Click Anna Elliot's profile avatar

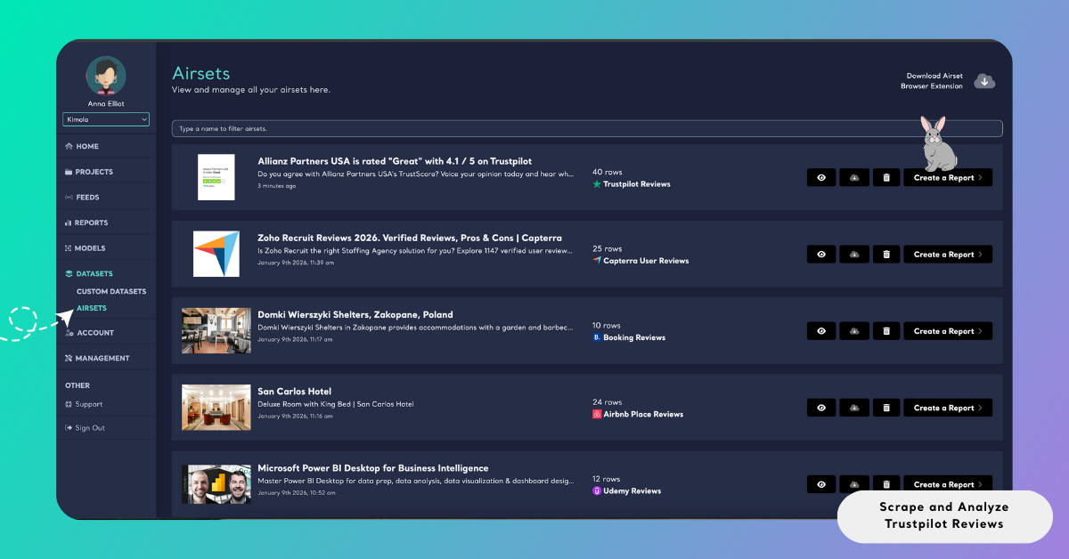tap(106, 76)
